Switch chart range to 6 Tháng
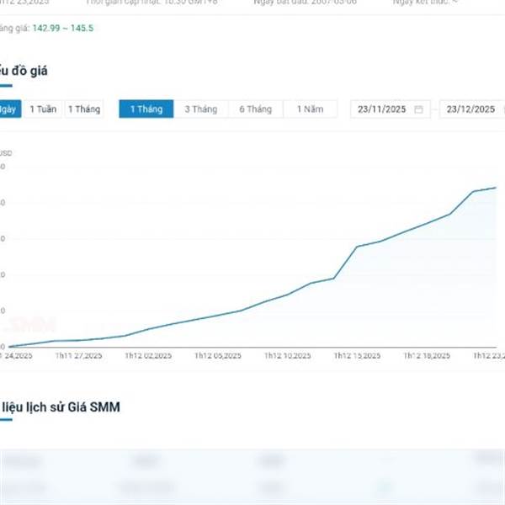This screenshot has height=505, width=505. click(256, 109)
